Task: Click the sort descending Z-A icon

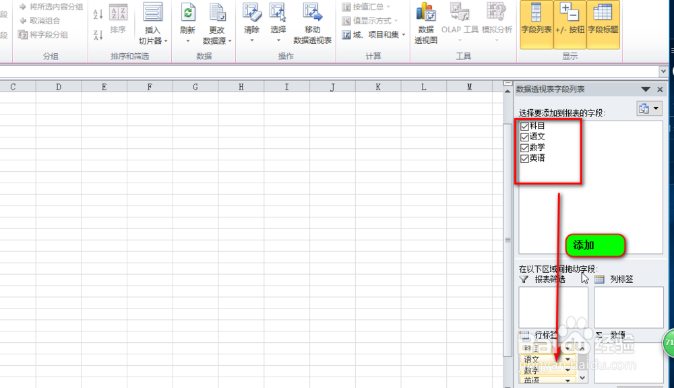Action: [98, 35]
